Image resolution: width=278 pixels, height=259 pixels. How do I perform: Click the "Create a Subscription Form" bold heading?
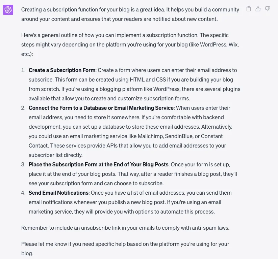coord(62,70)
